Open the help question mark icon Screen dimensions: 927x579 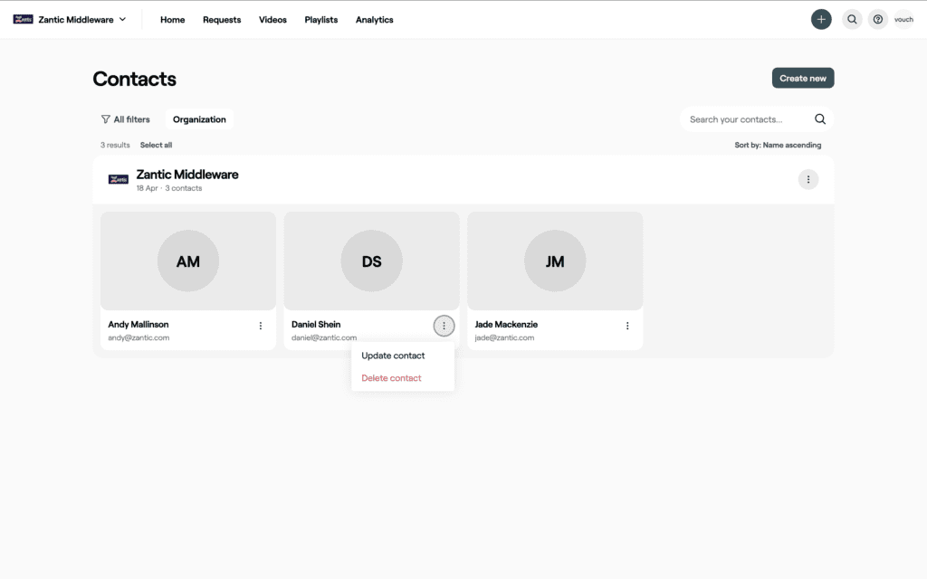[x=878, y=20]
